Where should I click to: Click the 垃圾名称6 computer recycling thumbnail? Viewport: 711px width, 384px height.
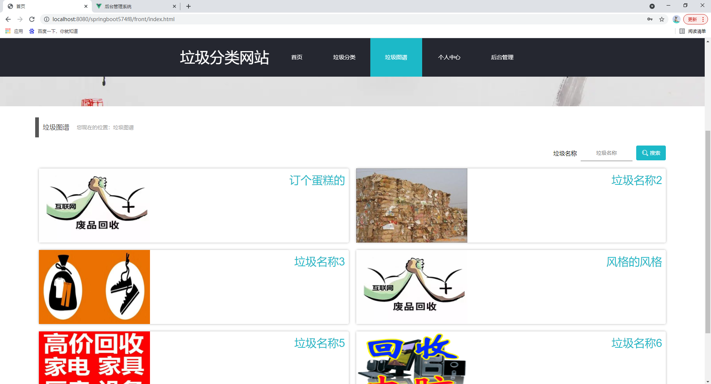click(411, 358)
